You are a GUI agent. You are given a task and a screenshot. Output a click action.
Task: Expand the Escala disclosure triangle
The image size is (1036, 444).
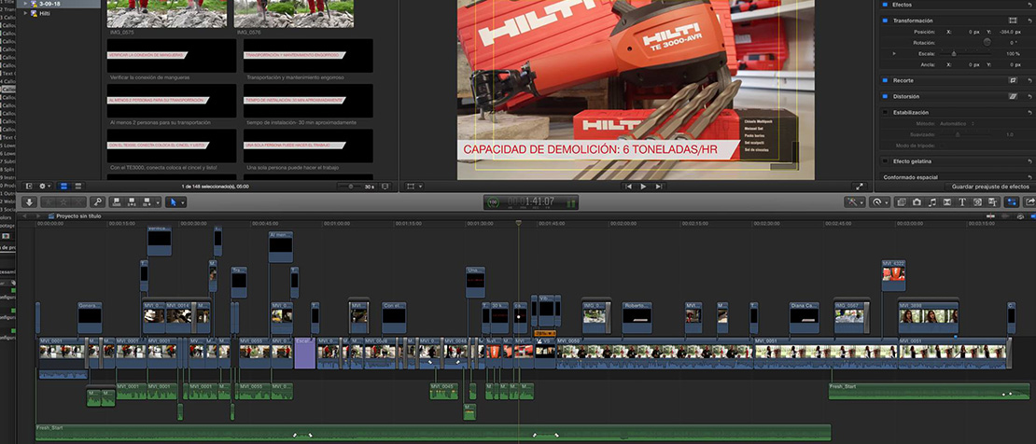(894, 53)
